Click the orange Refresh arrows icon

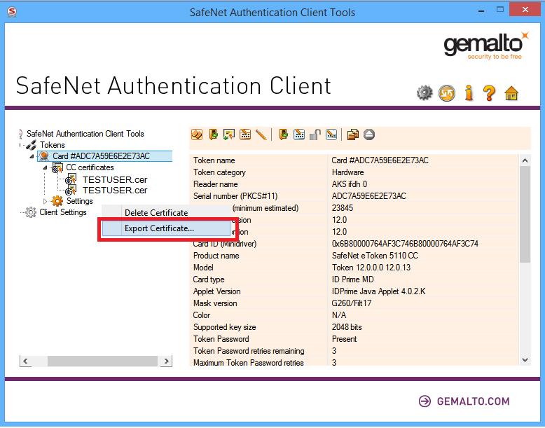(447, 93)
